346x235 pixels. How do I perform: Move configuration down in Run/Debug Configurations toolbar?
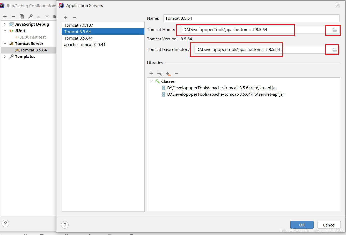point(47,17)
